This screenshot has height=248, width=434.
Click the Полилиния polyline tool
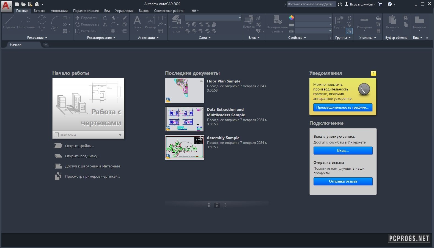(26, 22)
